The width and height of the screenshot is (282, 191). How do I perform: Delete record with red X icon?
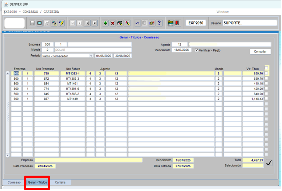point(113,23)
